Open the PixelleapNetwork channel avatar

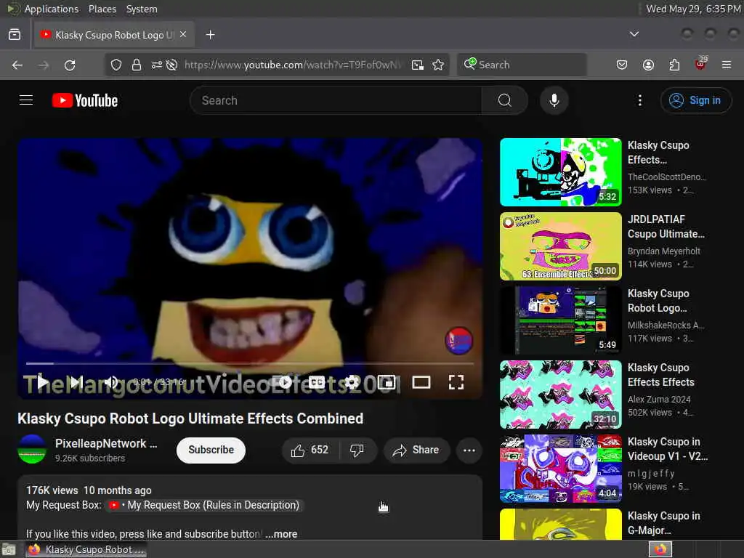coord(32,449)
